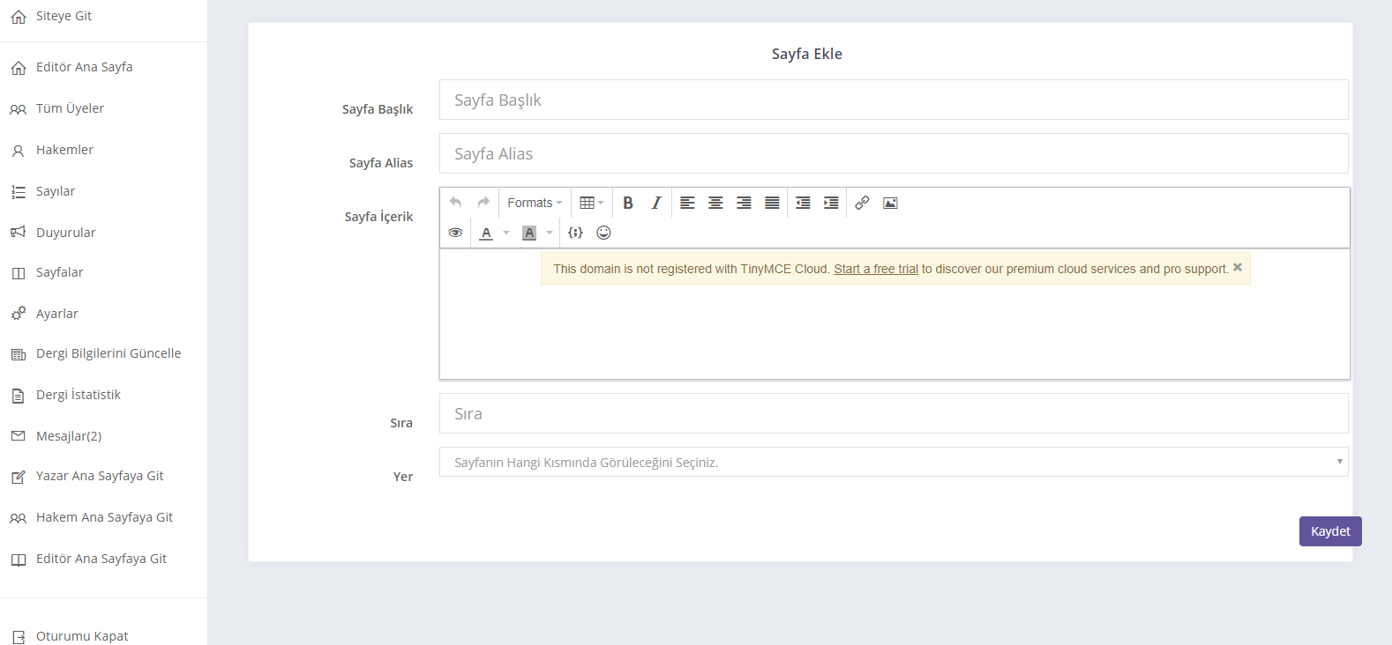Justify text using the toolbar icon
Viewport: 1392px width, 645px height.
(772, 203)
